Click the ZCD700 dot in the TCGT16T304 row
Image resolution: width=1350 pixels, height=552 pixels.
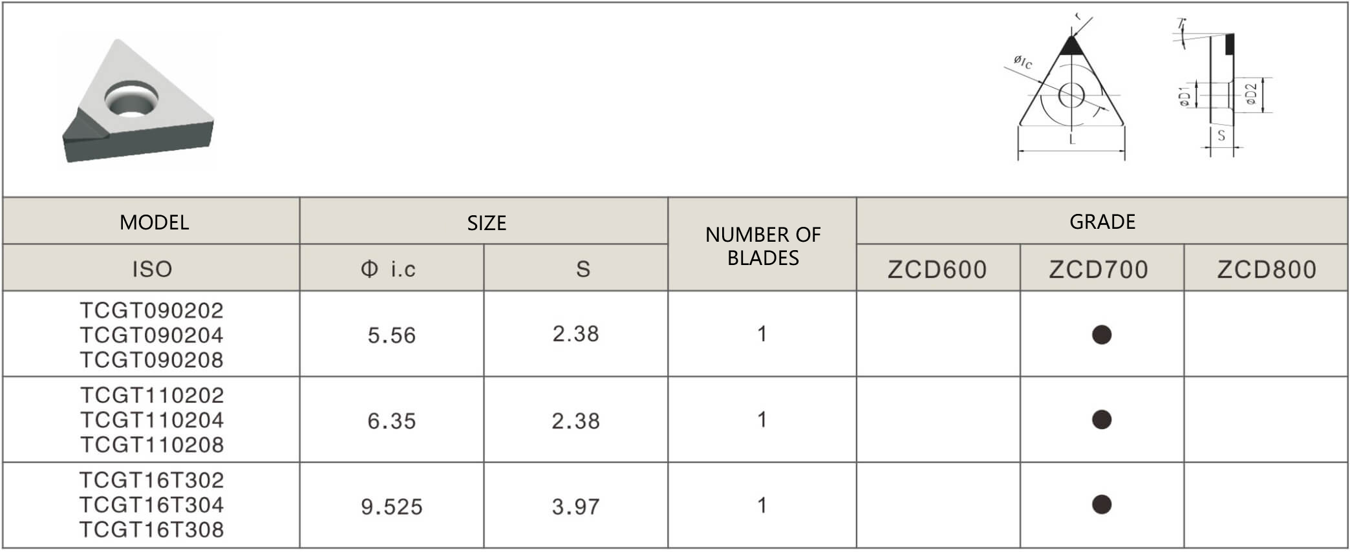coord(1101,504)
